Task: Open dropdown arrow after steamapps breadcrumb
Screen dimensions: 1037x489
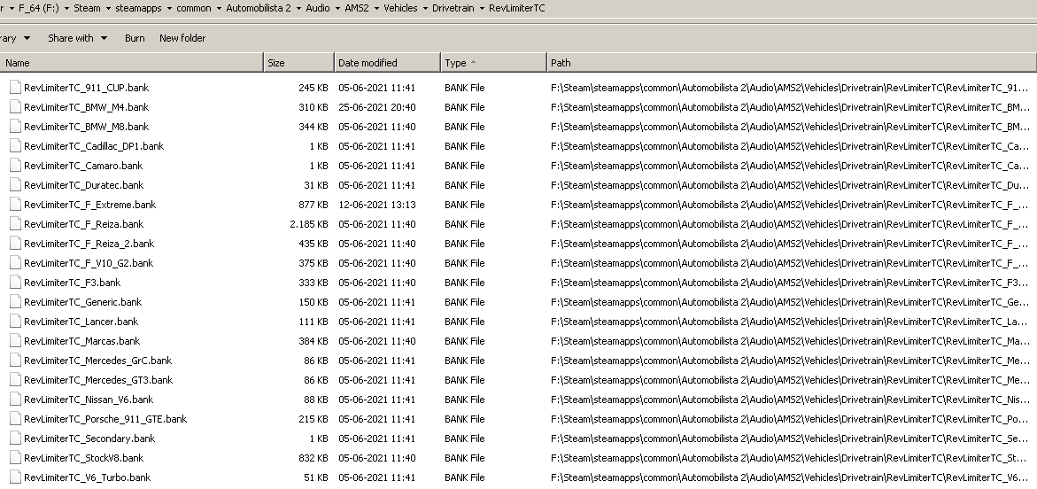Action: click(x=169, y=9)
